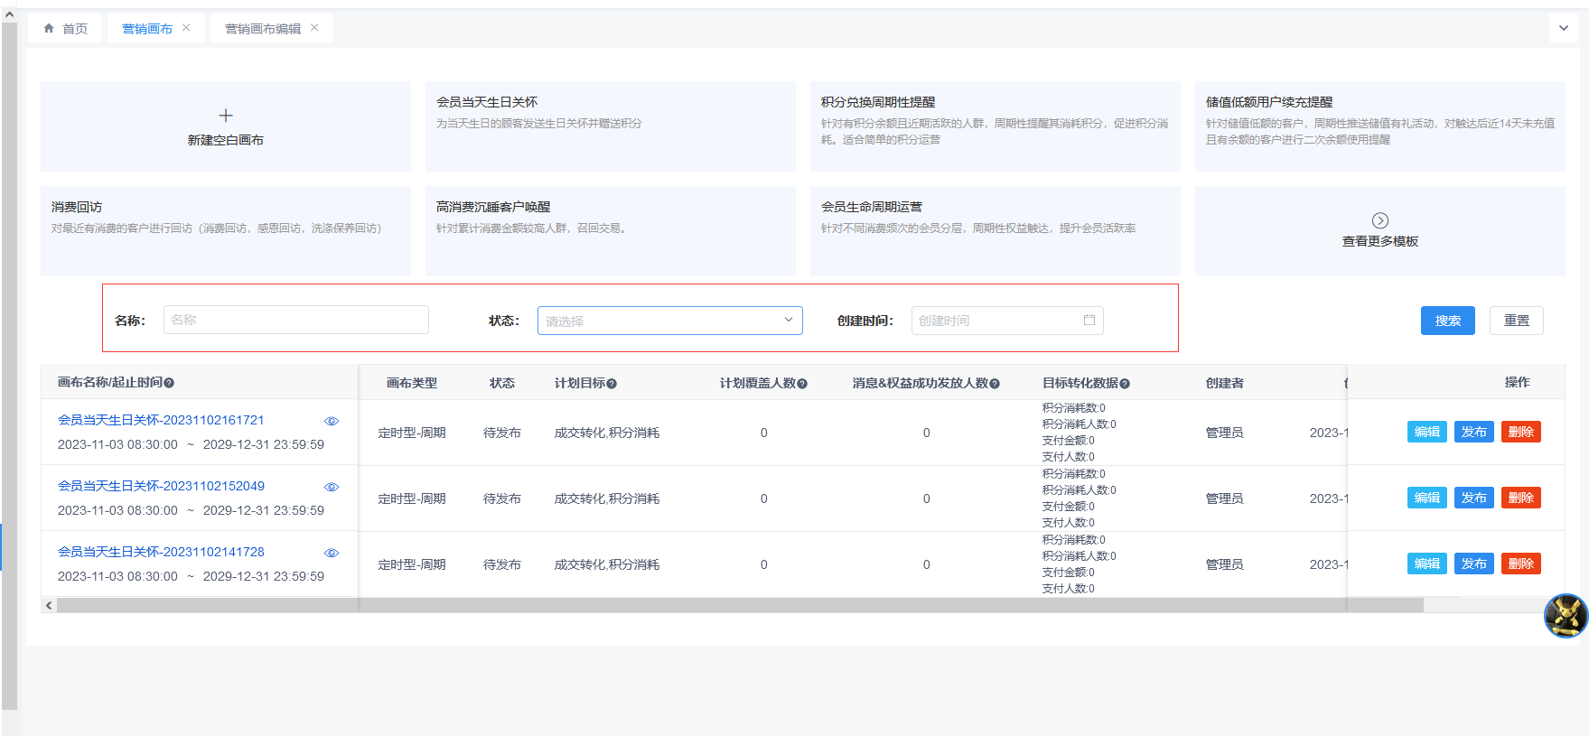
Task: Open the 状态 select dropdown
Action: point(670,321)
